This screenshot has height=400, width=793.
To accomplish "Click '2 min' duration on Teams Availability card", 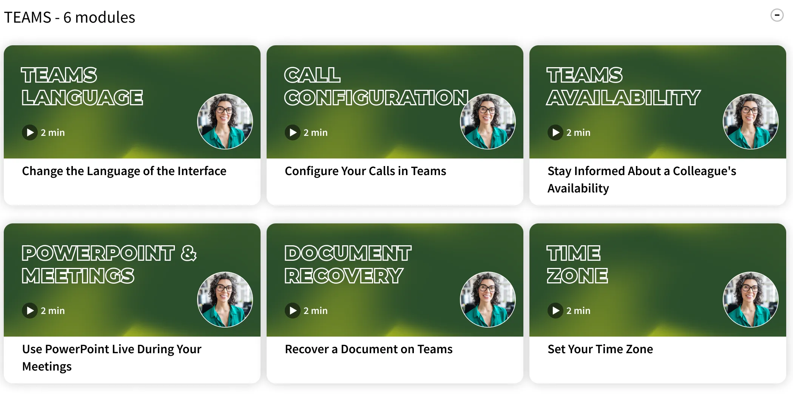I will [x=579, y=132].
